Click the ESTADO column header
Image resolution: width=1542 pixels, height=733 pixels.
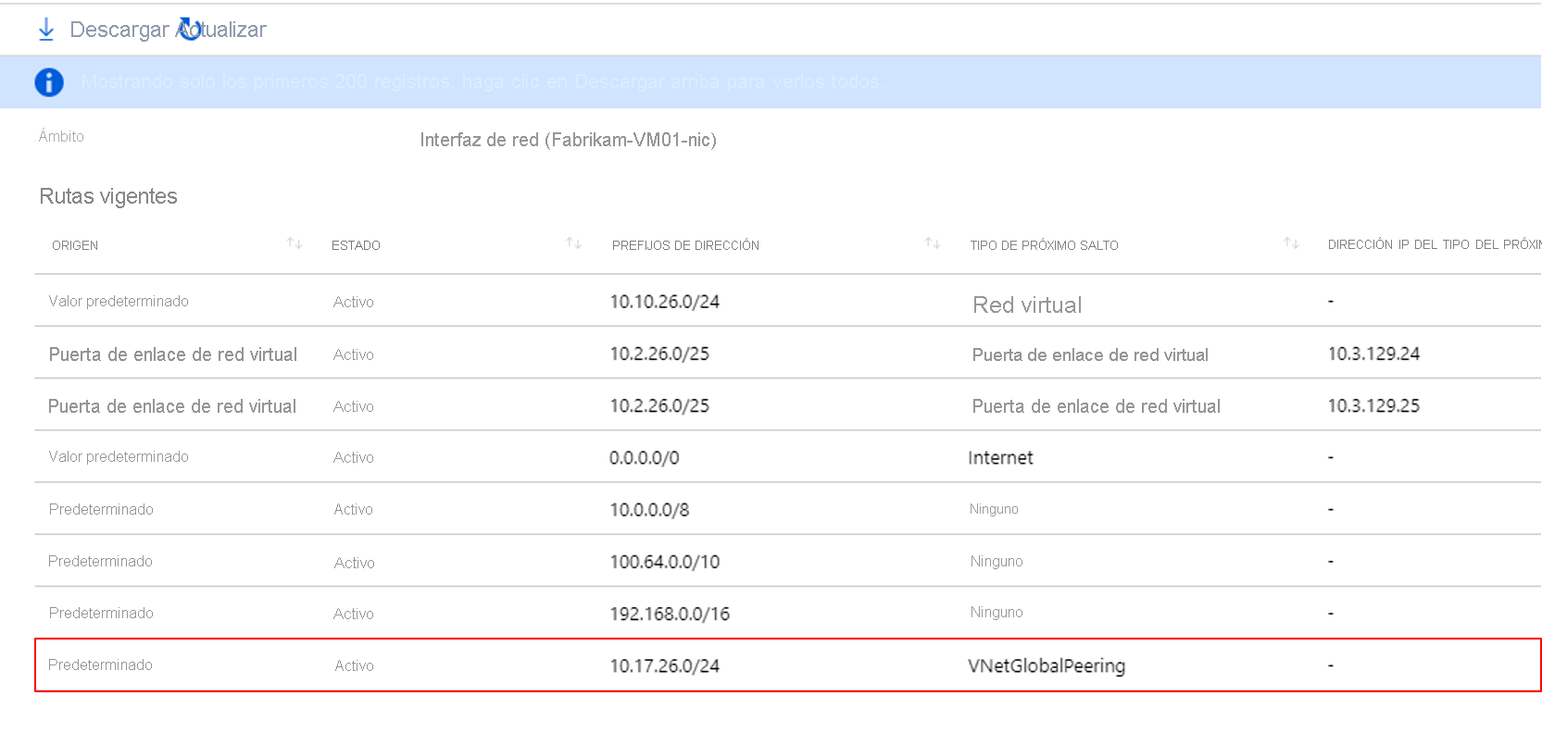coord(356,245)
